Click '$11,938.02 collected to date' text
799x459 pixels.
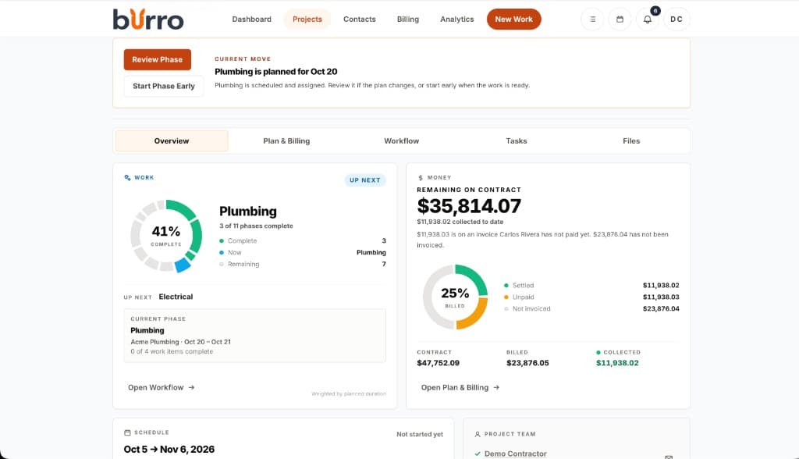pyautogui.click(x=460, y=222)
